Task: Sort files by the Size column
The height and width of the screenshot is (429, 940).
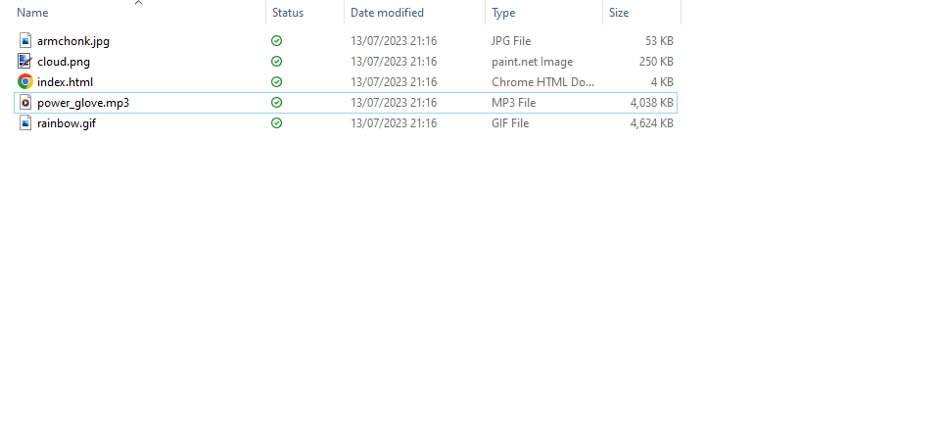Action: click(x=619, y=13)
